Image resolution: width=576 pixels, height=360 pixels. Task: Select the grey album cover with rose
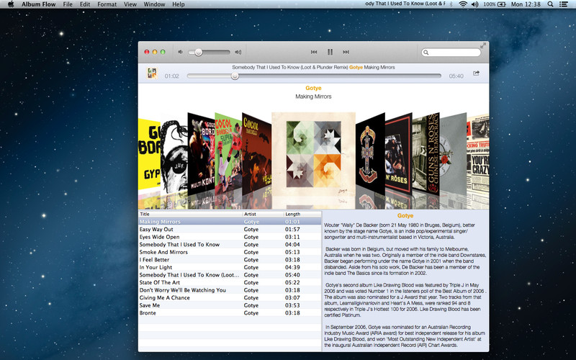point(454,154)
